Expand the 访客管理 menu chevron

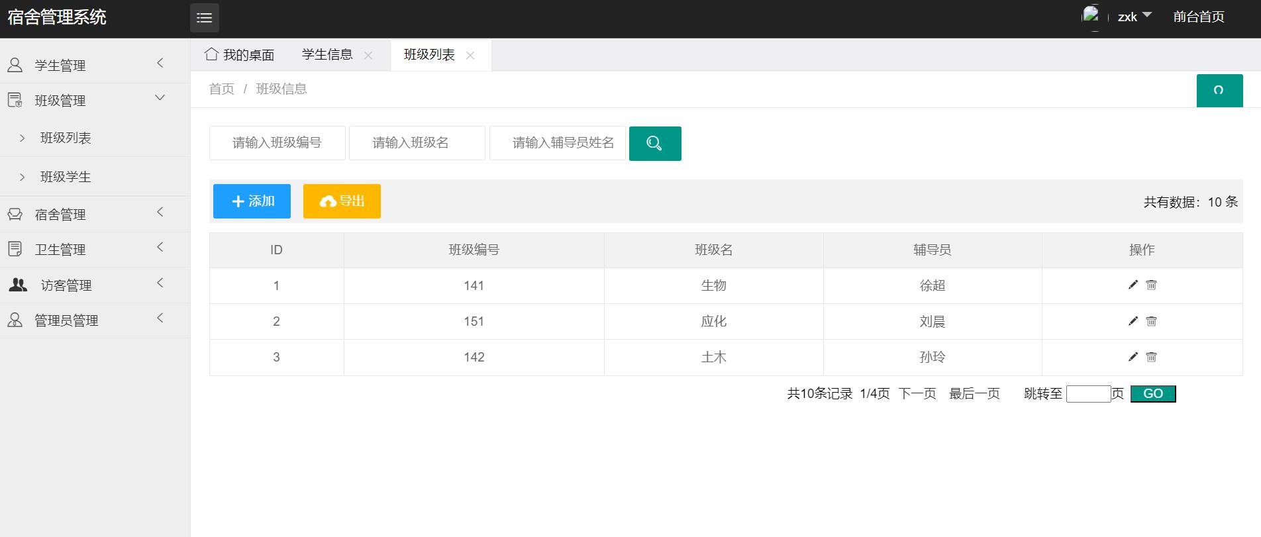tap(160, 283)
